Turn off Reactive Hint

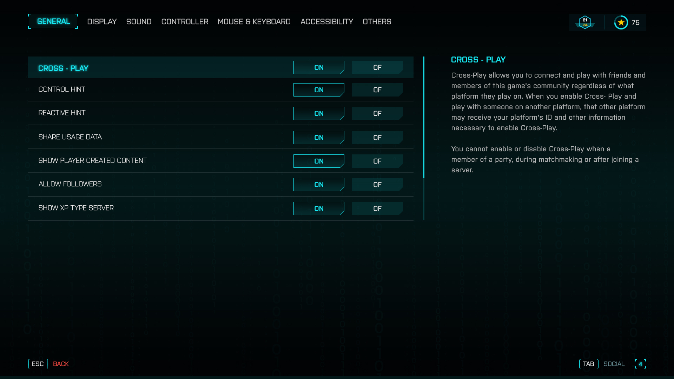pyautogui.click(x=377, y=113)
